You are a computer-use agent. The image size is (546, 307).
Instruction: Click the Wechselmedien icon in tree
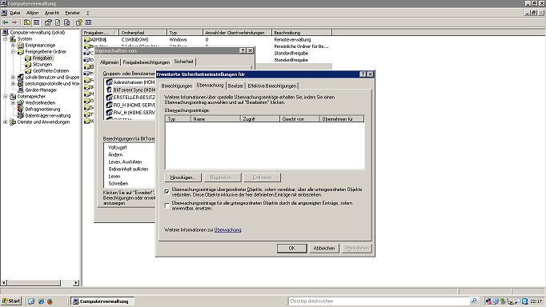coord(21,103)
